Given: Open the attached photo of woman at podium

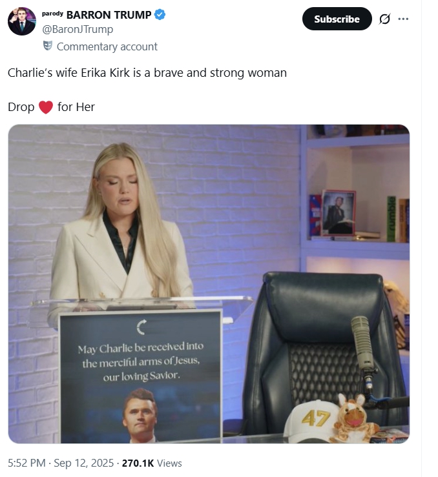Looking at the screenshot, I should point(209,283).
